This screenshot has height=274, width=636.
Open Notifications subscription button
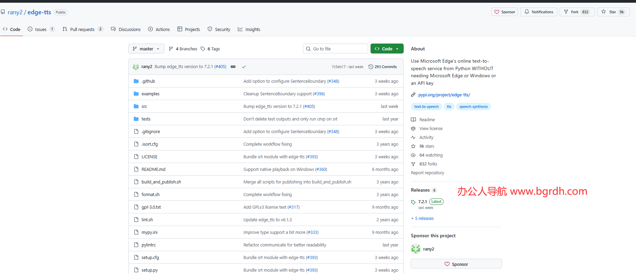coord(539,12)
